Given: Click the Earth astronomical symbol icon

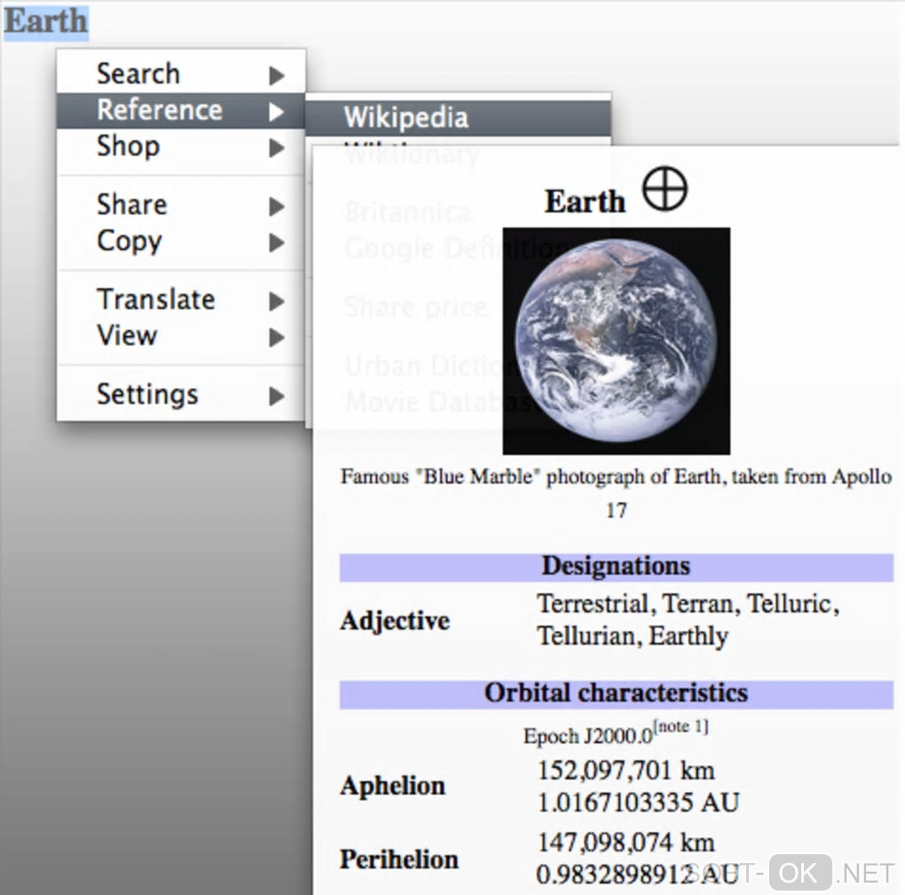Looking at the screenshot, I should click(x=665, y=189).
